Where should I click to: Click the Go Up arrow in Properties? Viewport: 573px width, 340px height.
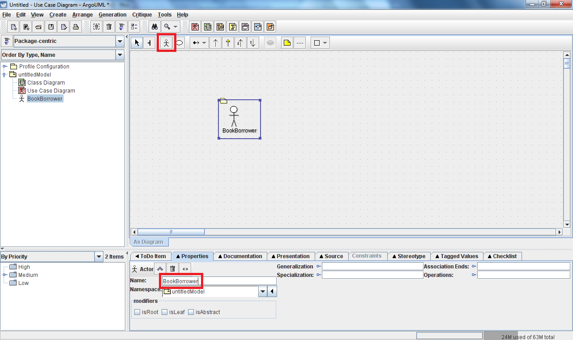tap(160, 268)
